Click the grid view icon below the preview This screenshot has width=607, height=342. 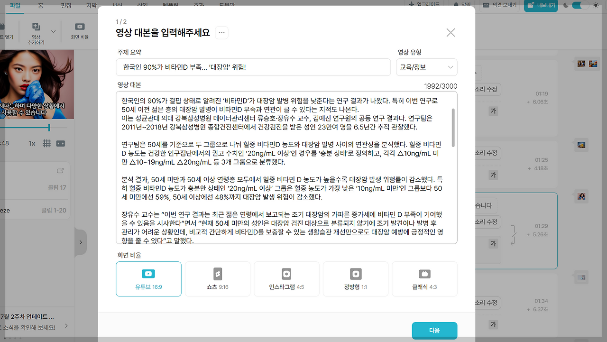tap(46, 143)
